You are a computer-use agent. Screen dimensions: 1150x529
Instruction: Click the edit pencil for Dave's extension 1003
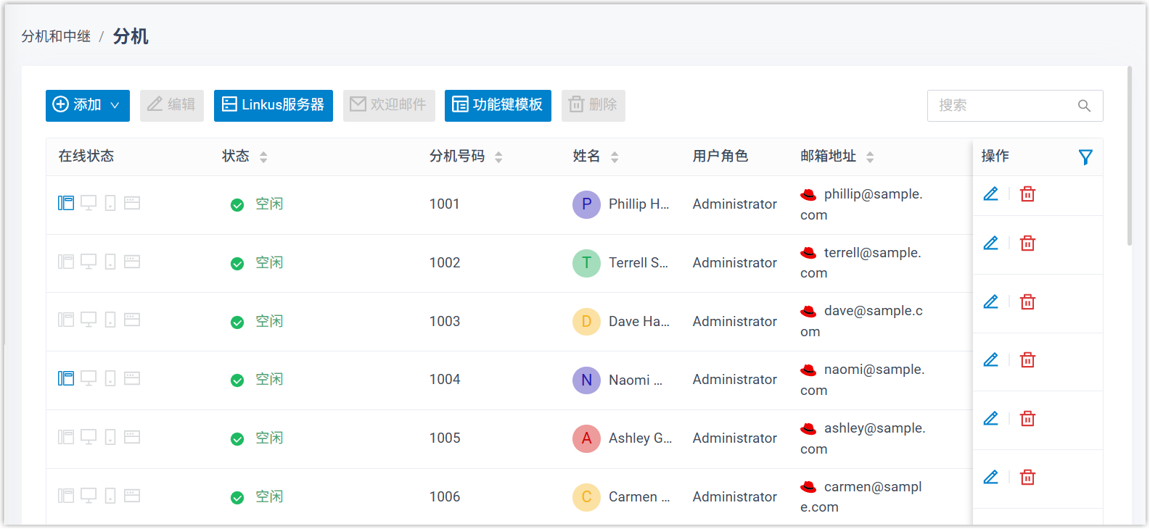pos(990,301)
